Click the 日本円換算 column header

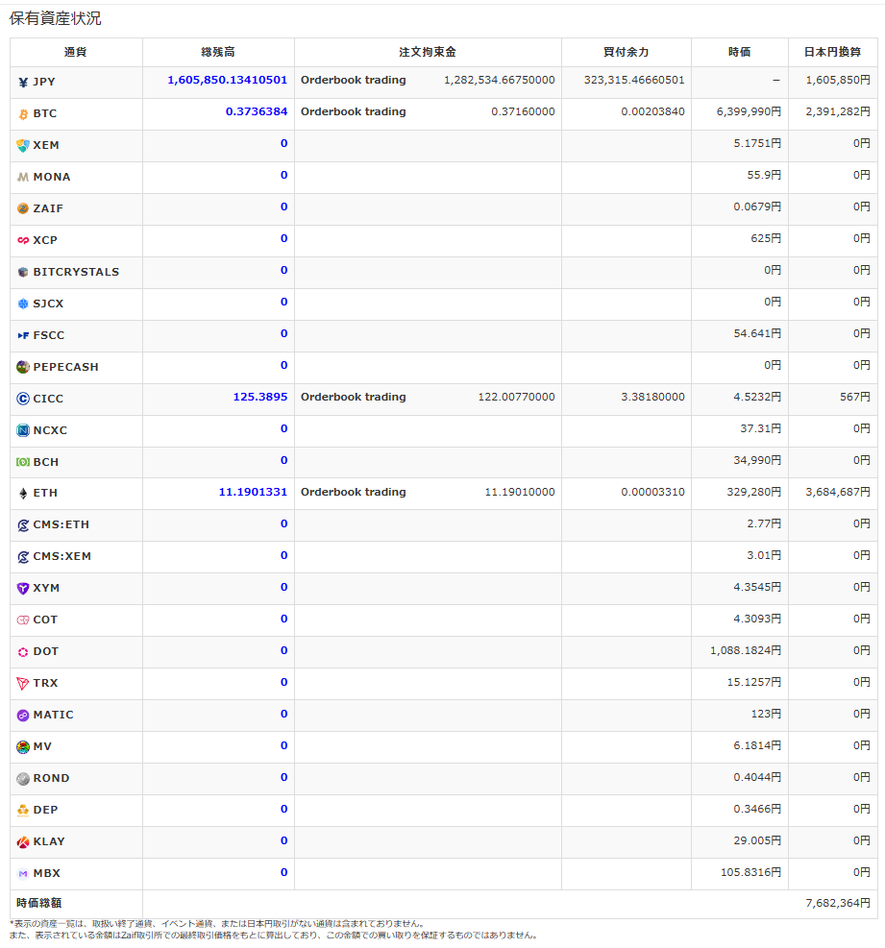click(x=832, y=52)
